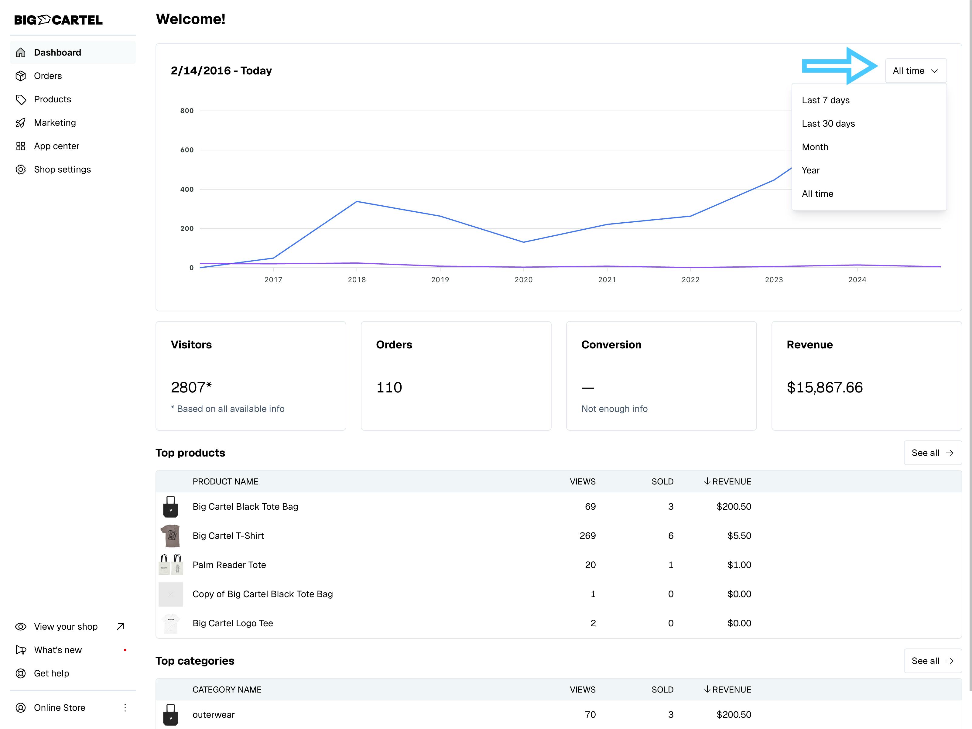Screen dimensions: 972x729
Task: Click the Online Store account label
Action: click(x=60, y=707)
